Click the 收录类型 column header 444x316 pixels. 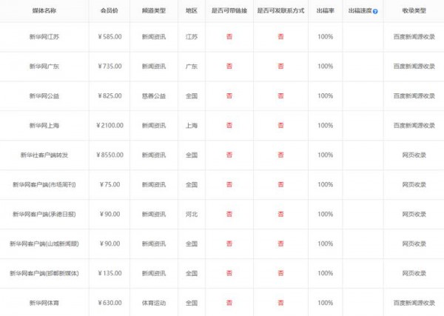pos(413,12)
